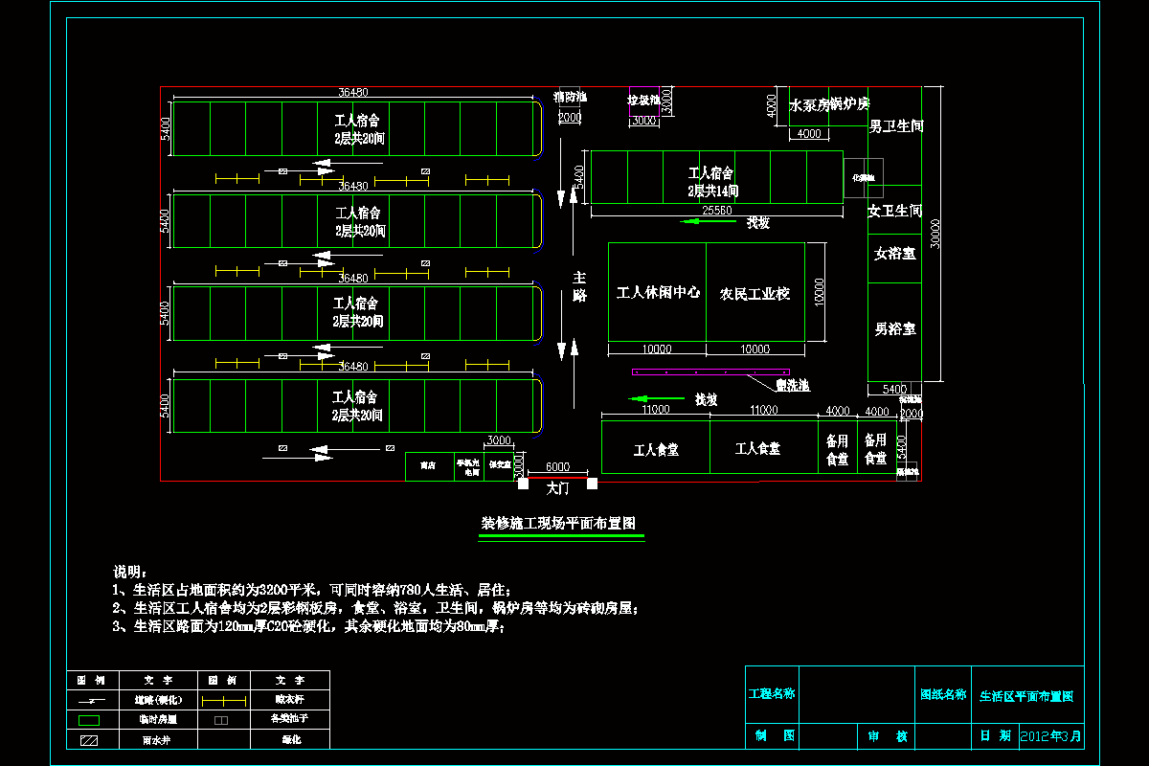Click the 30000 vertical dimension text
The image size is (1149, 766).
pyautogui.click(x=935, y=233)
